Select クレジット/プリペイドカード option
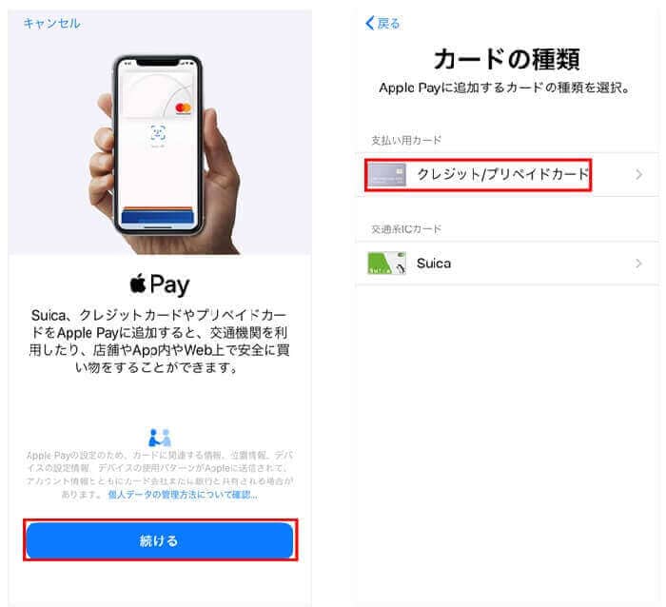The image size is (666, 607). [x=506, y=174]
